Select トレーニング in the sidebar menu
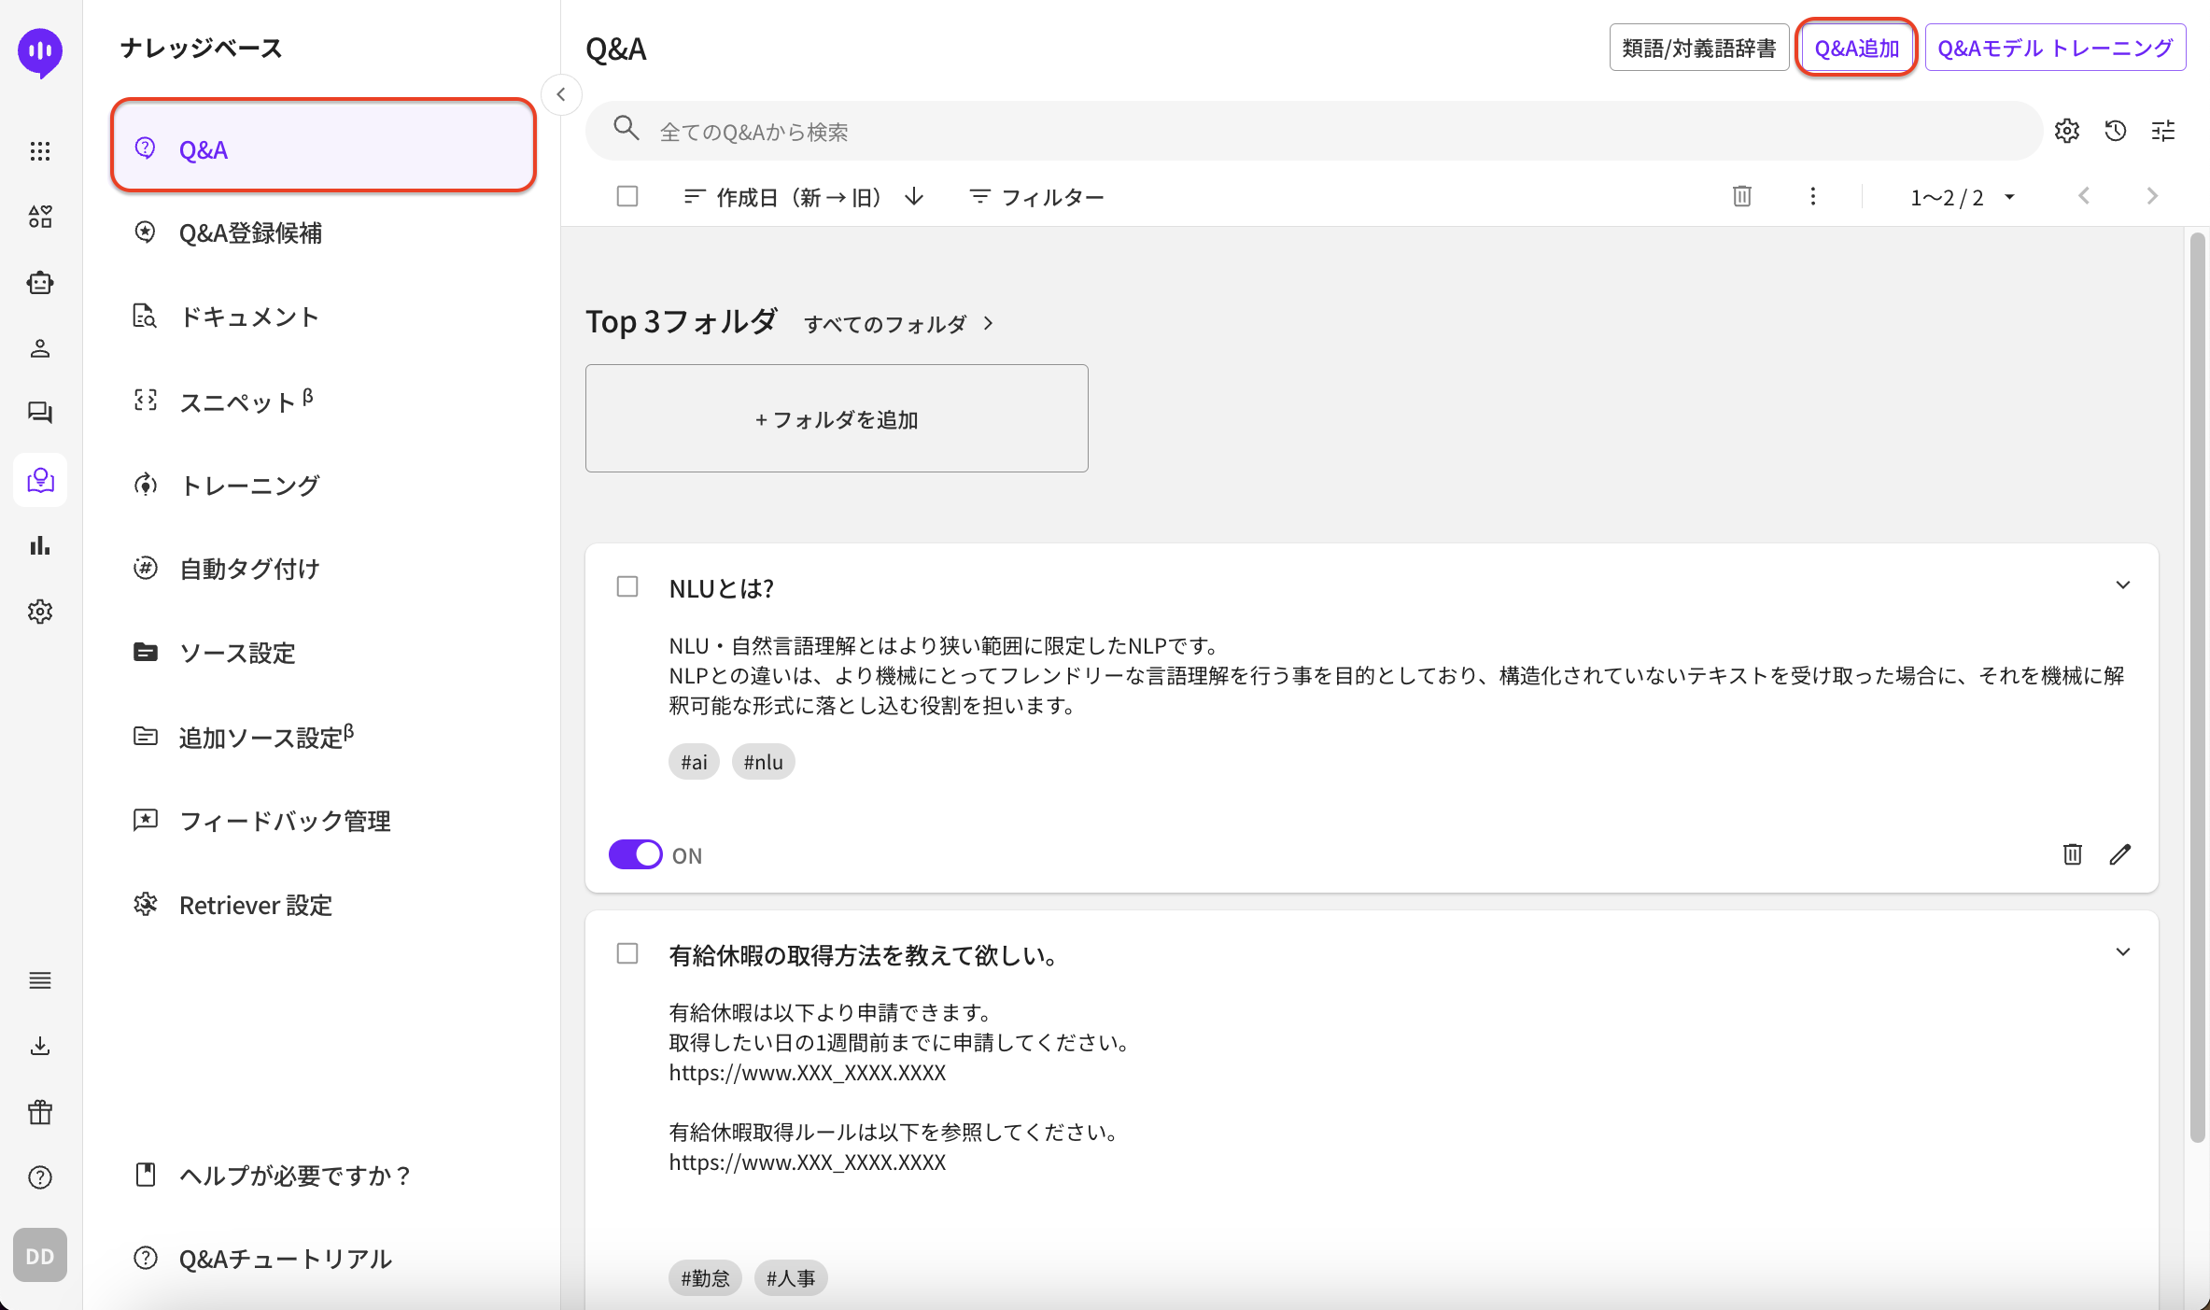Viewport: 2210px width, 1310px height. point(248,485)
